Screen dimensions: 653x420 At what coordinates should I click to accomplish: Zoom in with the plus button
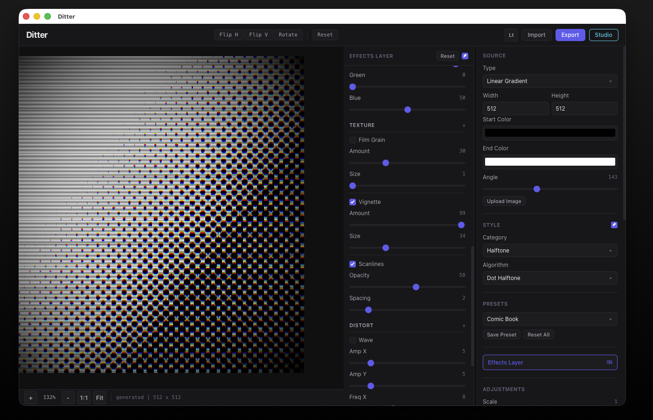coord(31,398)
